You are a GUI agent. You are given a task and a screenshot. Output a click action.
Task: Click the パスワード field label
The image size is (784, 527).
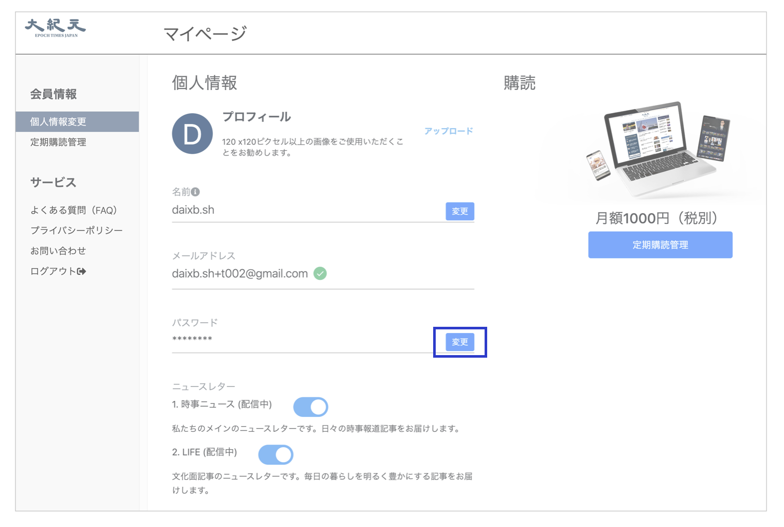pyautogui.click(x=195, y=323)
